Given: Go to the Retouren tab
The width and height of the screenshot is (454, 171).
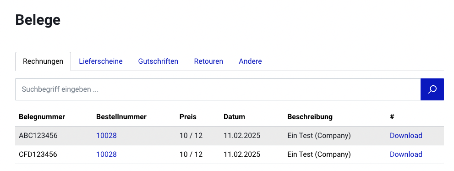Looking at the screenshot, I should [208, 61].
